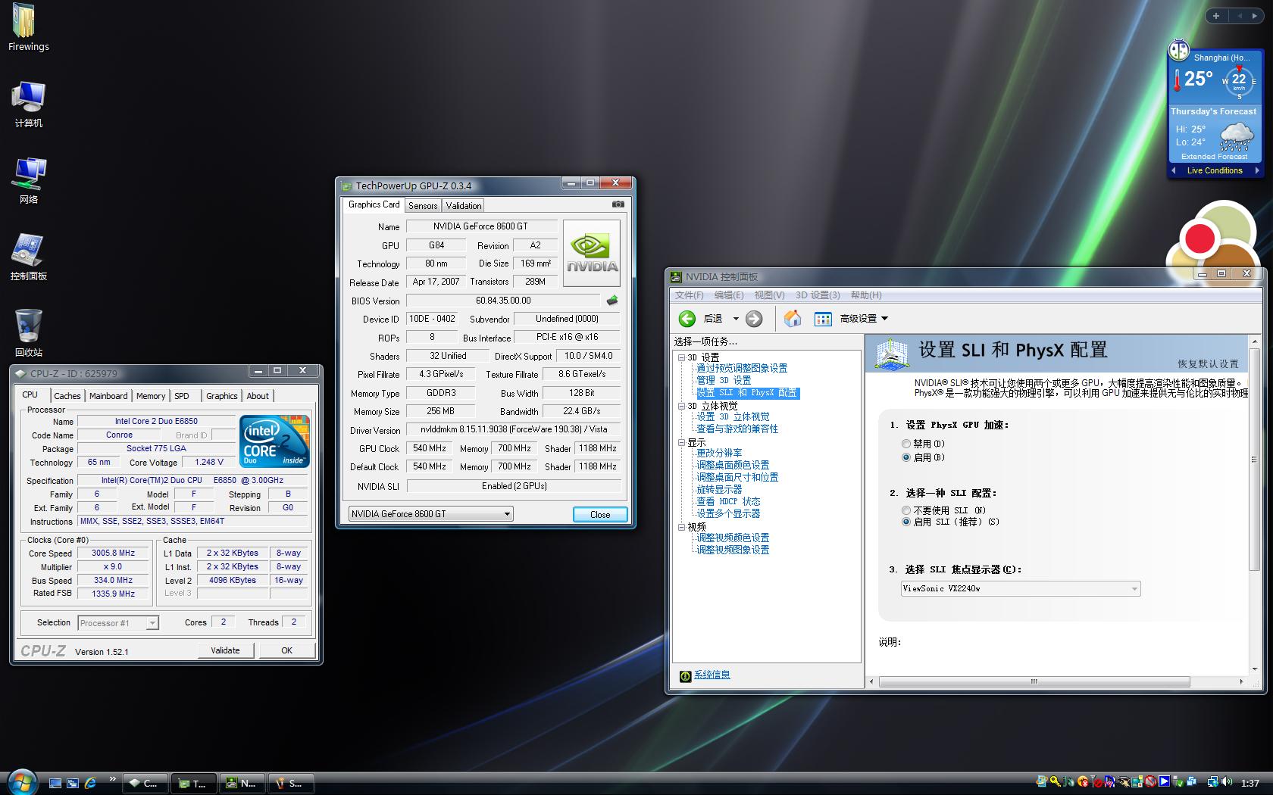Select 不要使用 SLI radio button
Screen dimensions: 1273x795
tap(905, 510)
